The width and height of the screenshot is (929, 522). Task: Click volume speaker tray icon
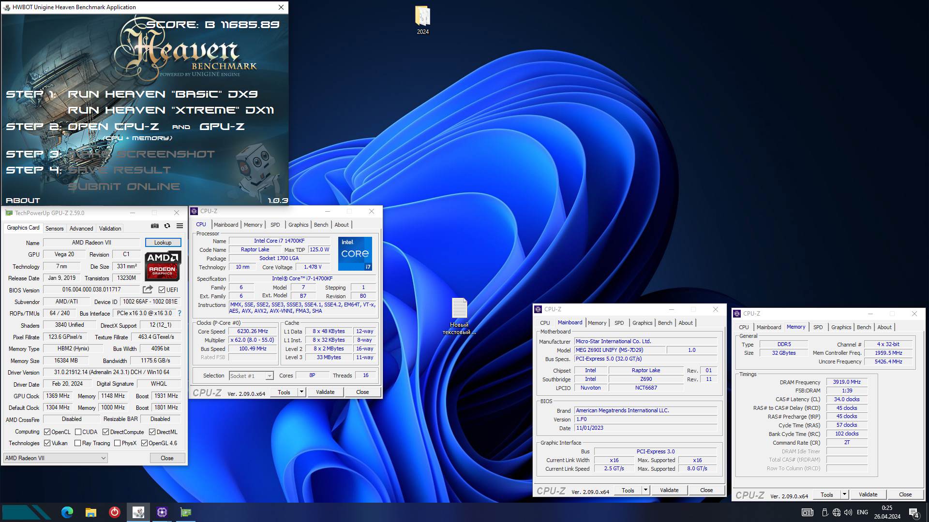tap(848, 512)
